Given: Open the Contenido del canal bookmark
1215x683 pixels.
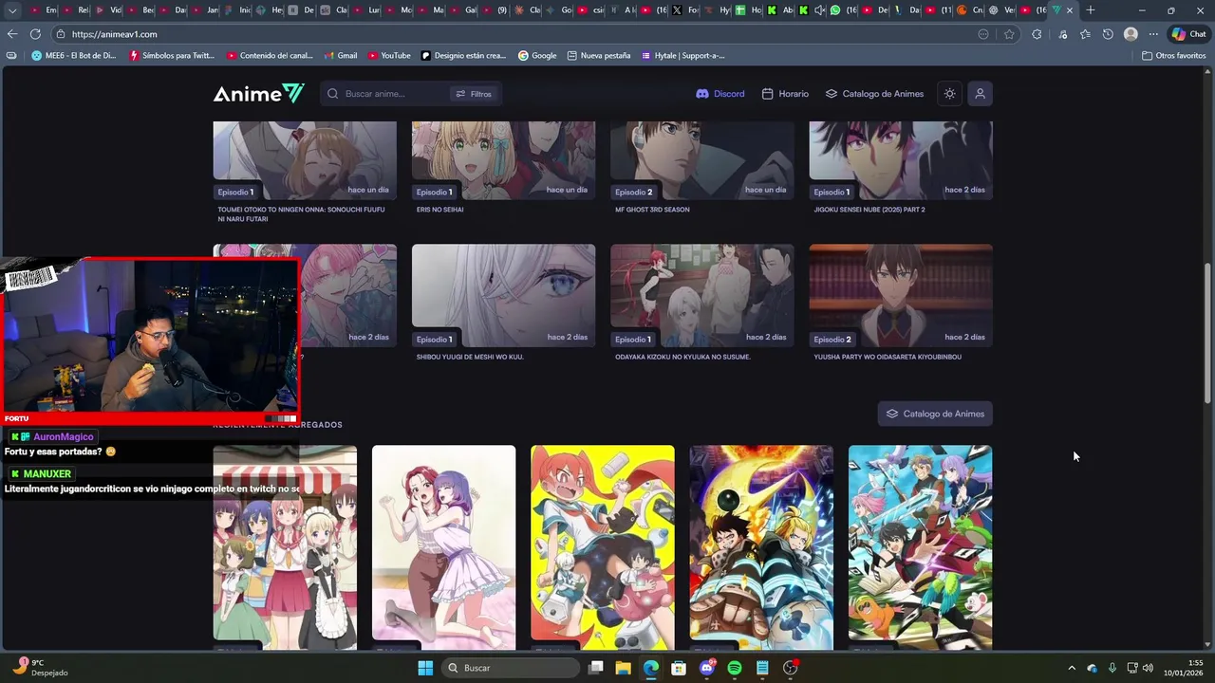Looking at the screenshot, I should 270,56.
